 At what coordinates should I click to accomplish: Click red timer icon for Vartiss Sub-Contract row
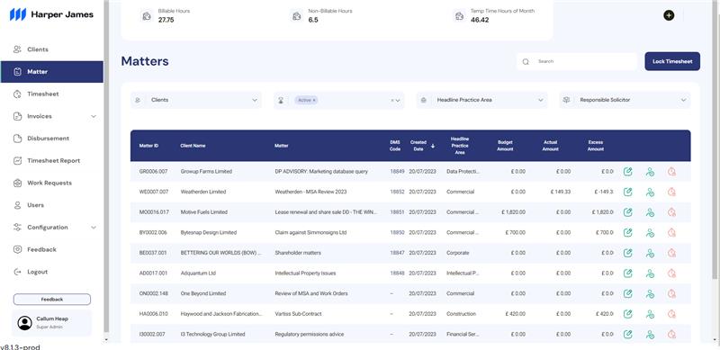point(671,314)
